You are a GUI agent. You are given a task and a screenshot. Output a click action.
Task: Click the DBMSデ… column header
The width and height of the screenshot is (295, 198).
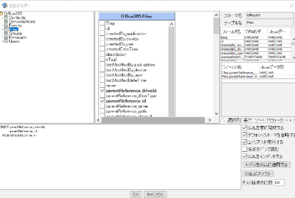pos(255,32)
